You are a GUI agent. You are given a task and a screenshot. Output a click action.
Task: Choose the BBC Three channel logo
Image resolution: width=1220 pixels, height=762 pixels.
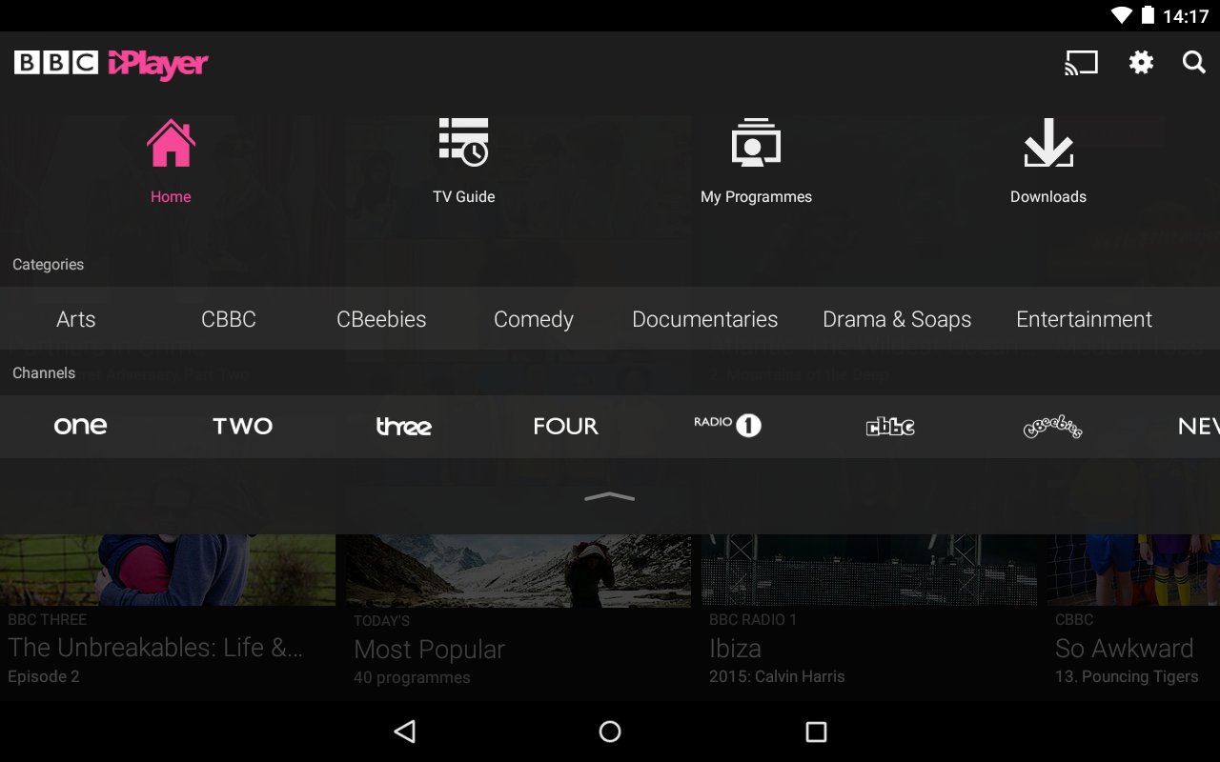pos(404,426)
